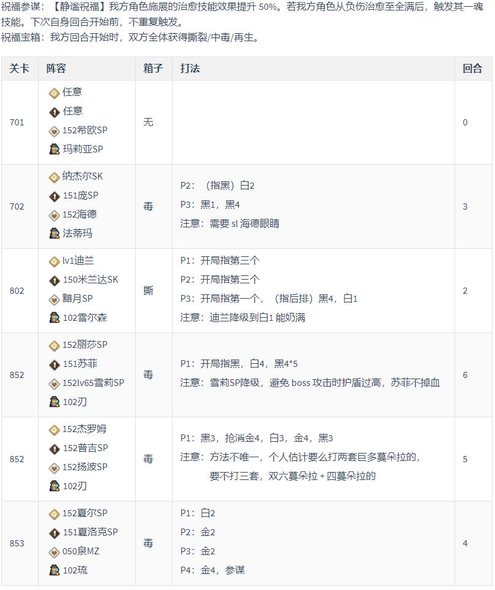The width and height of the screenshot is (495, 590).
Task: Click the advisor avatar icon beside 法蒂玛
Action: (x=55, y=234)
